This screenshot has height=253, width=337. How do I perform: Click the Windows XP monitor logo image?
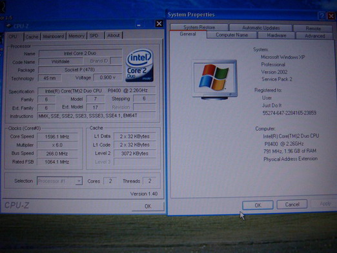point(214,80)
